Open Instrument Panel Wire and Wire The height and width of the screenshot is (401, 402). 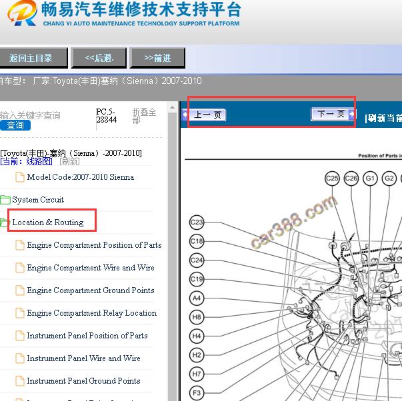[83, 358]
